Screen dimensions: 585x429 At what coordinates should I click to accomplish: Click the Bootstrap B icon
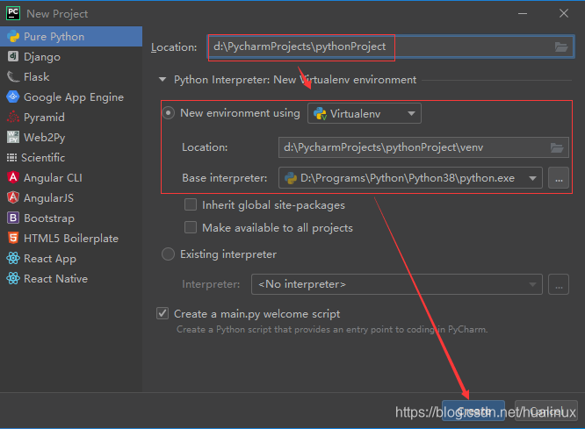point(13,218)
